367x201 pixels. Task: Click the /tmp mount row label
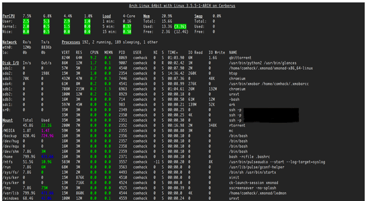point(7,188)
